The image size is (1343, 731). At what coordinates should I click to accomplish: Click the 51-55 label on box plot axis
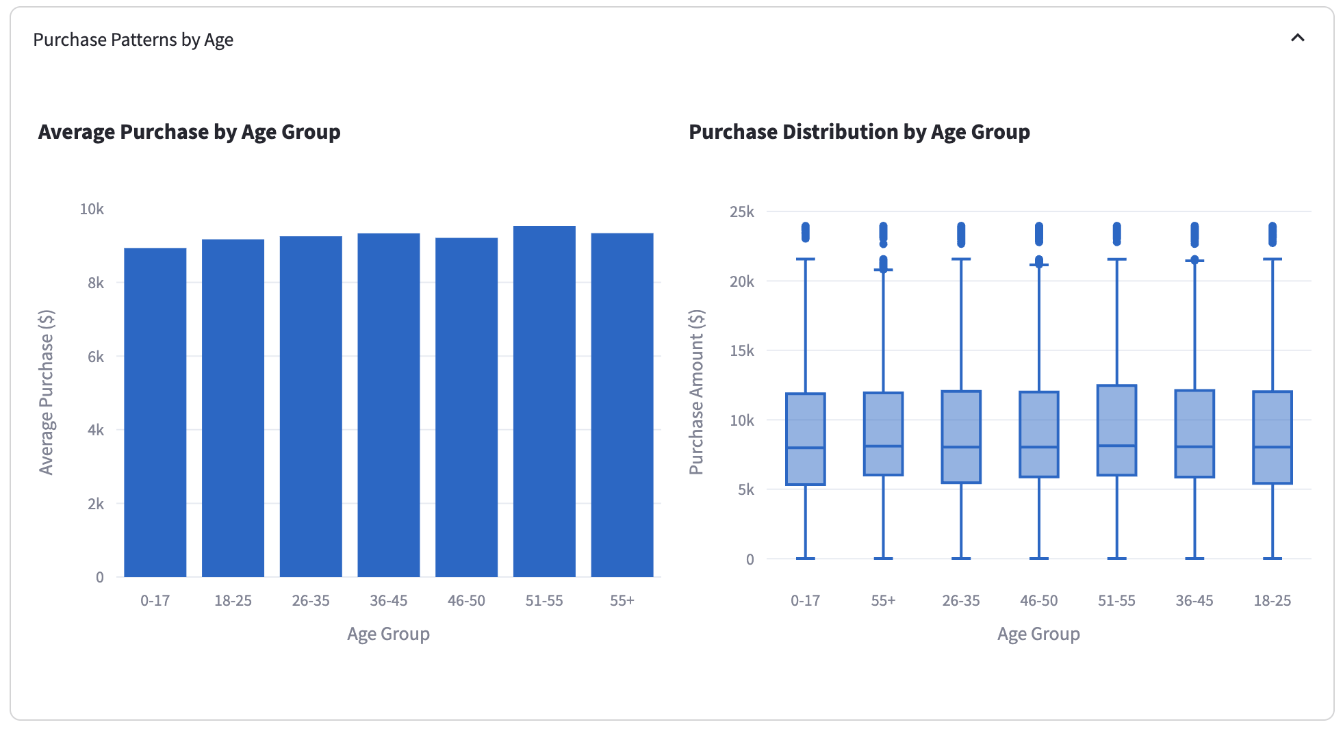(1116, 600)
